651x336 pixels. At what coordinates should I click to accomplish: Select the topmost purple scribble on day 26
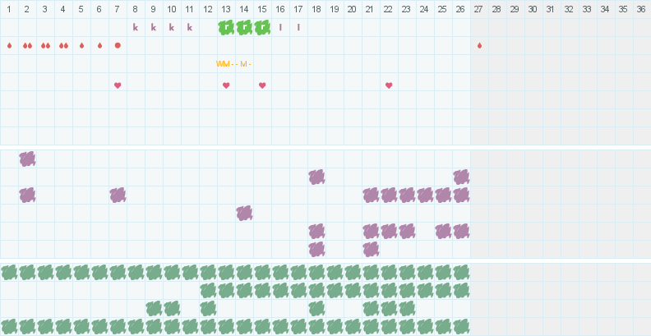[461, 177]
